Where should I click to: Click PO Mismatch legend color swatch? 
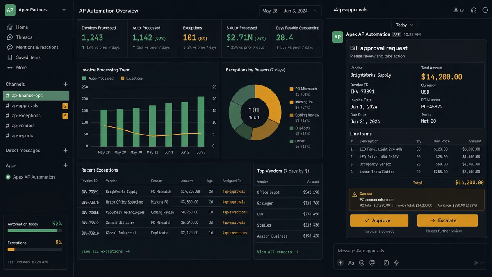(x=292, y=89)
